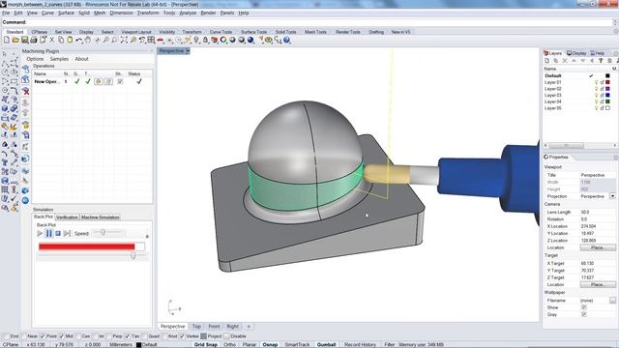Screen dimensions: 619x348
Task: Click the Wallpaper Filename browse button
Action: click(x=612, y=301)
